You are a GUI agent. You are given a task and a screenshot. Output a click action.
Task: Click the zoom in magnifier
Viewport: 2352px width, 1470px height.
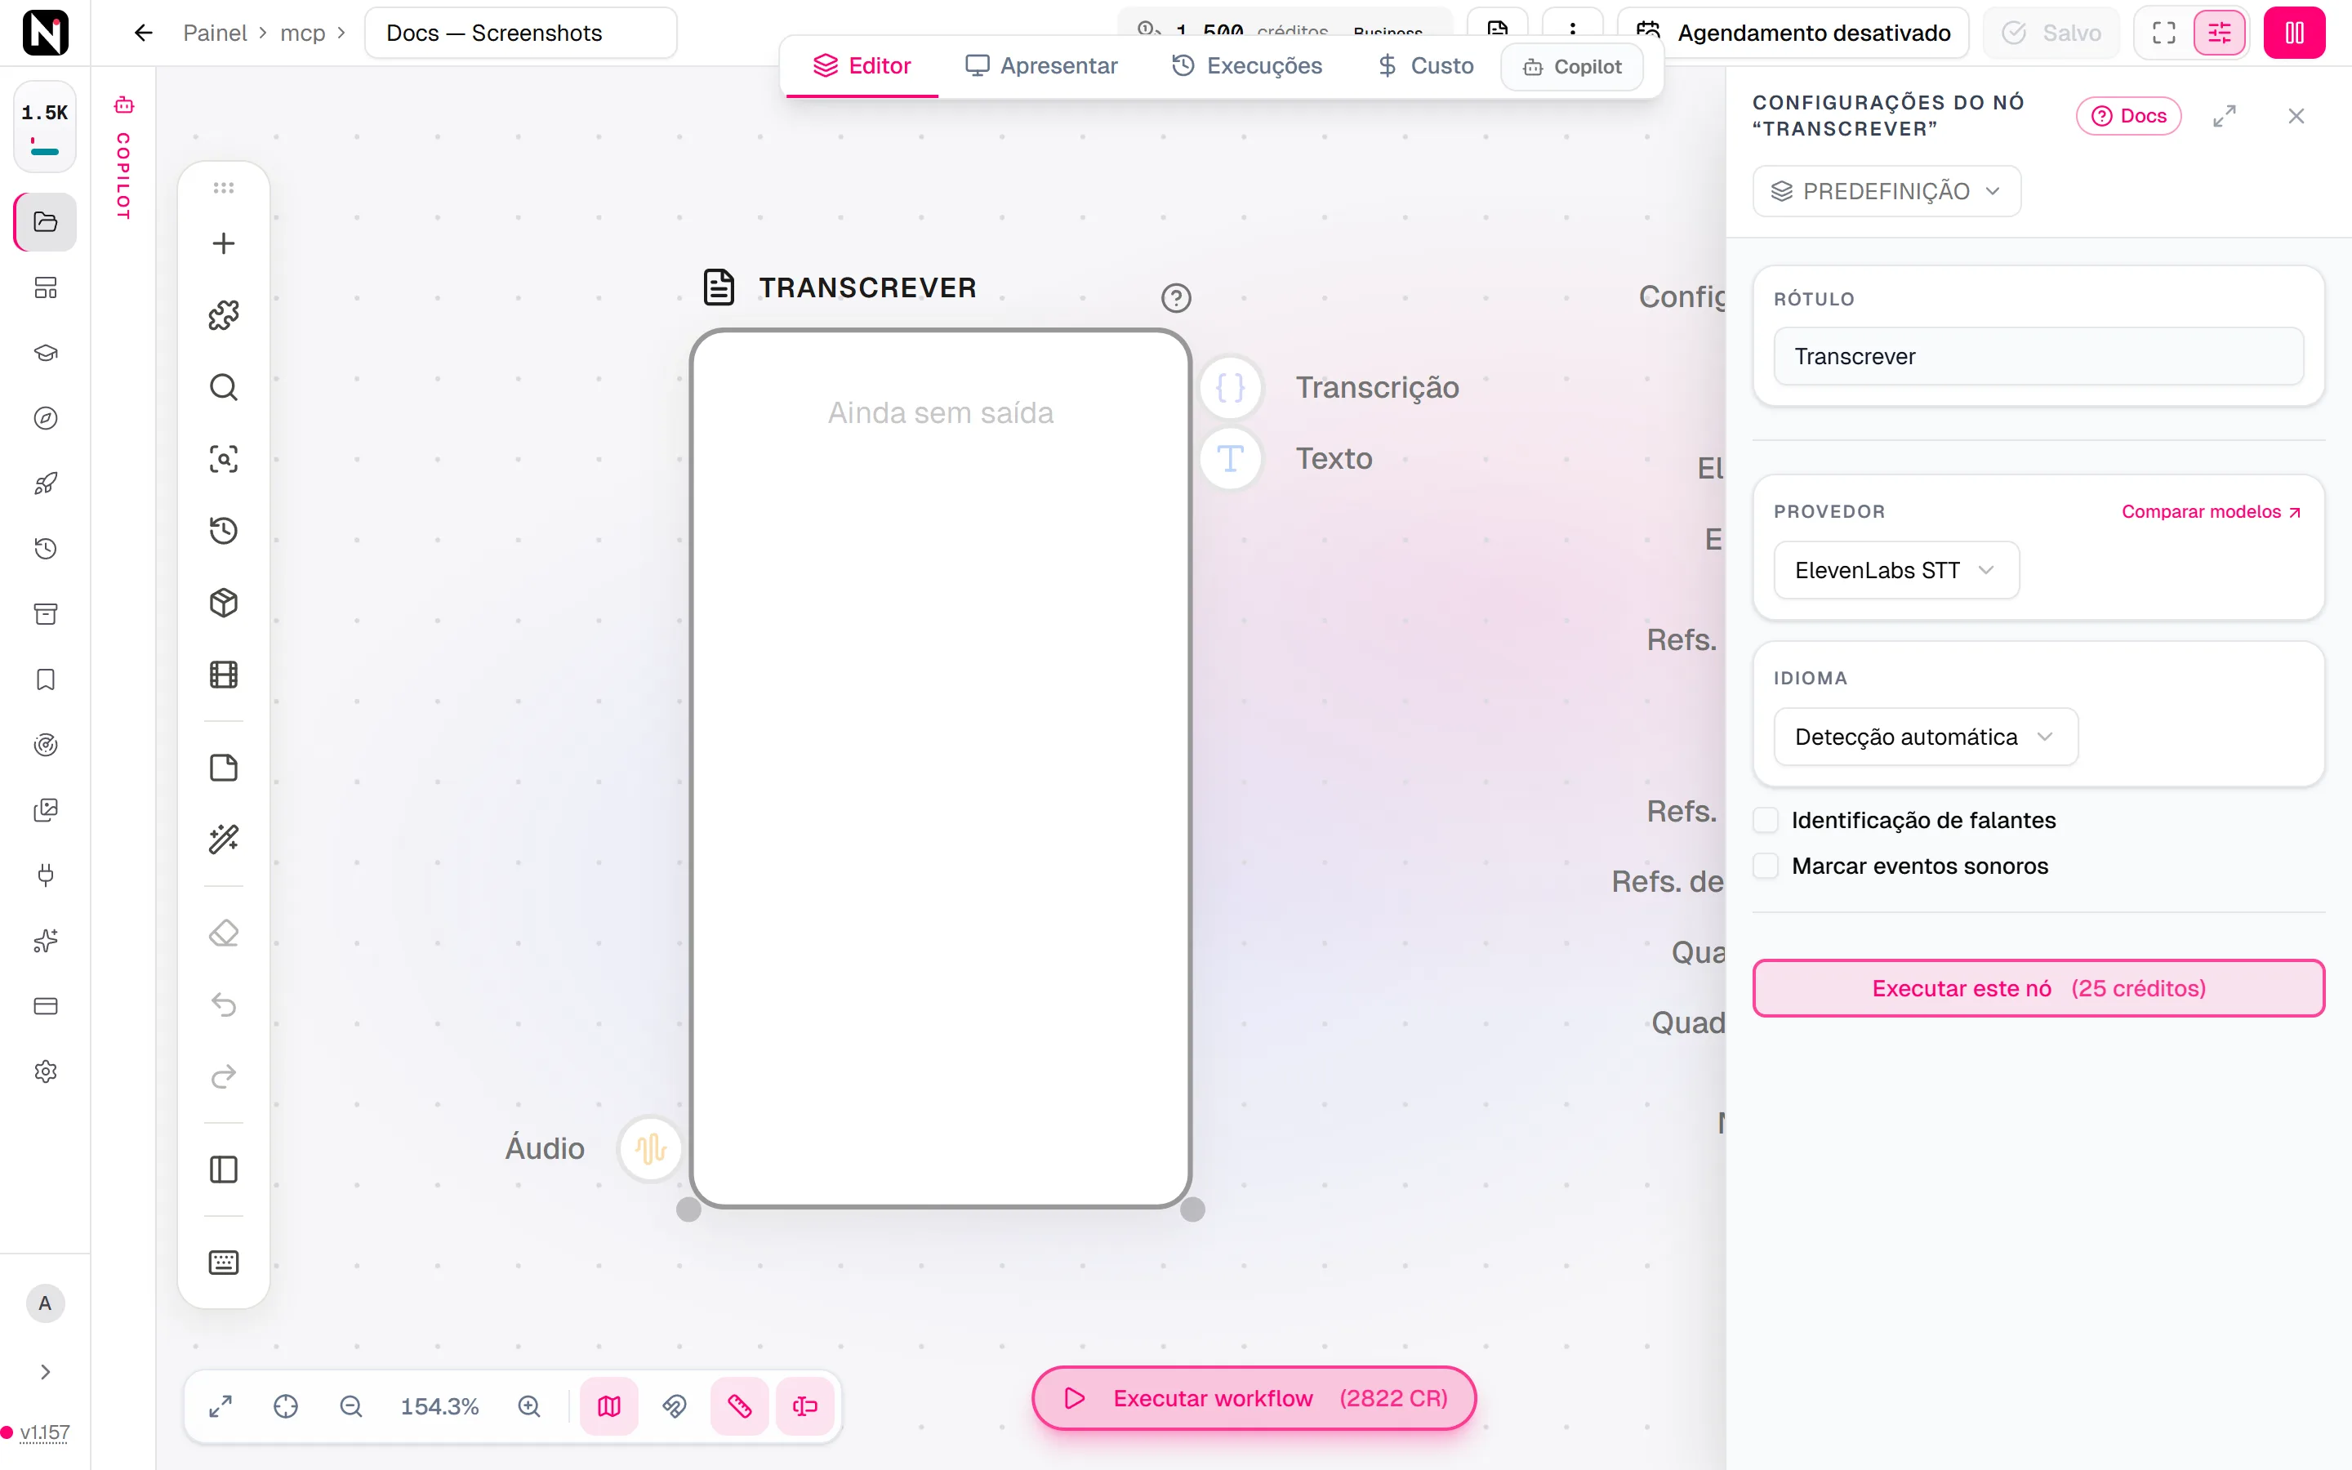[528, 1405]
